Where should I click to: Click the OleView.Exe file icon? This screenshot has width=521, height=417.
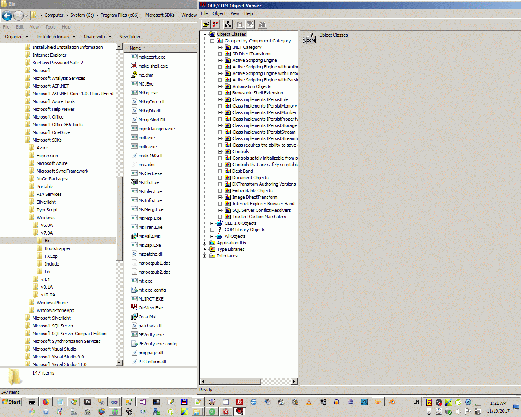click(134, 307)
